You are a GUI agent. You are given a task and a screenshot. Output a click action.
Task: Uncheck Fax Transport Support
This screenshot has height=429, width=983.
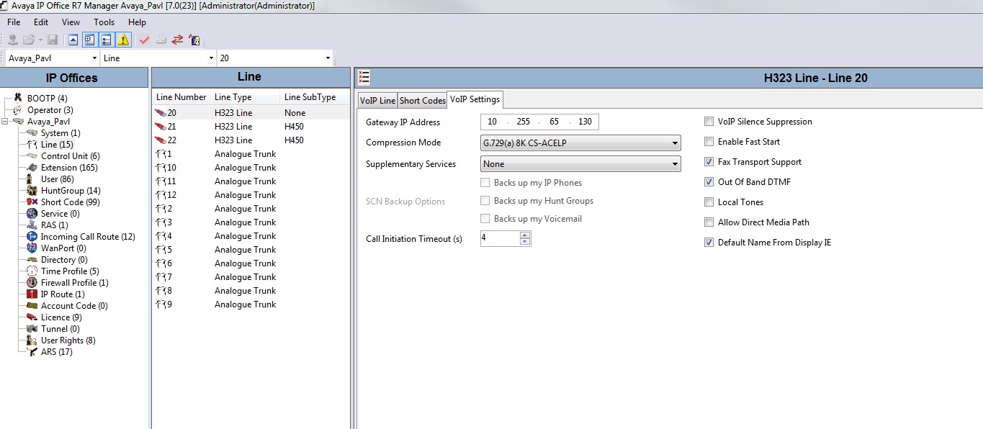(x=709, y=162)
